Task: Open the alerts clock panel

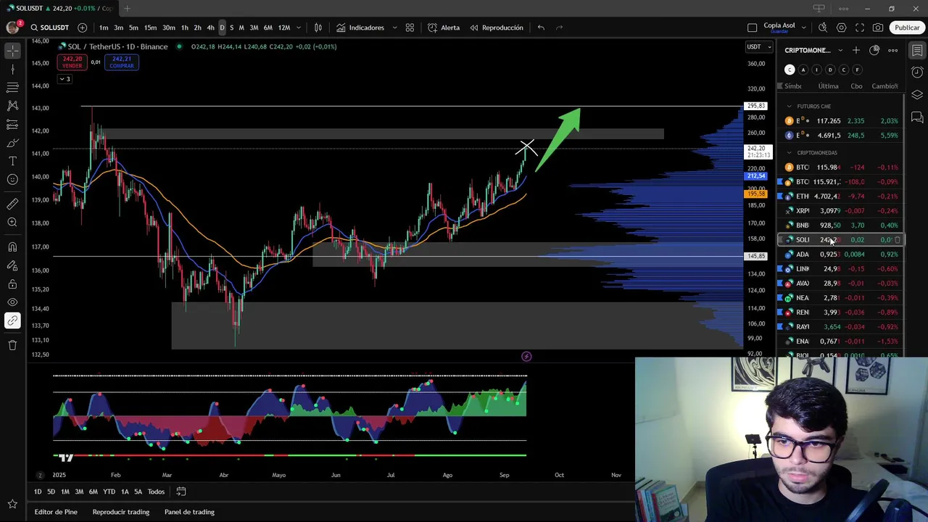Action: pyautogui.click(x=917, y=72)
